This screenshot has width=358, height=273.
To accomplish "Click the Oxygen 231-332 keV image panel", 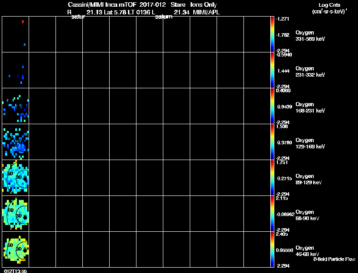I will click(16, 70).
